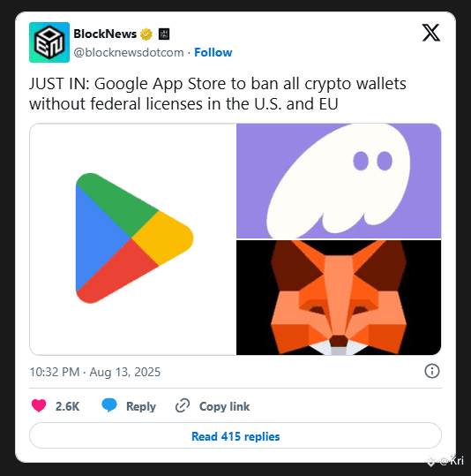
Task: Follow the BlockNews account
Action: click(213, 52)
